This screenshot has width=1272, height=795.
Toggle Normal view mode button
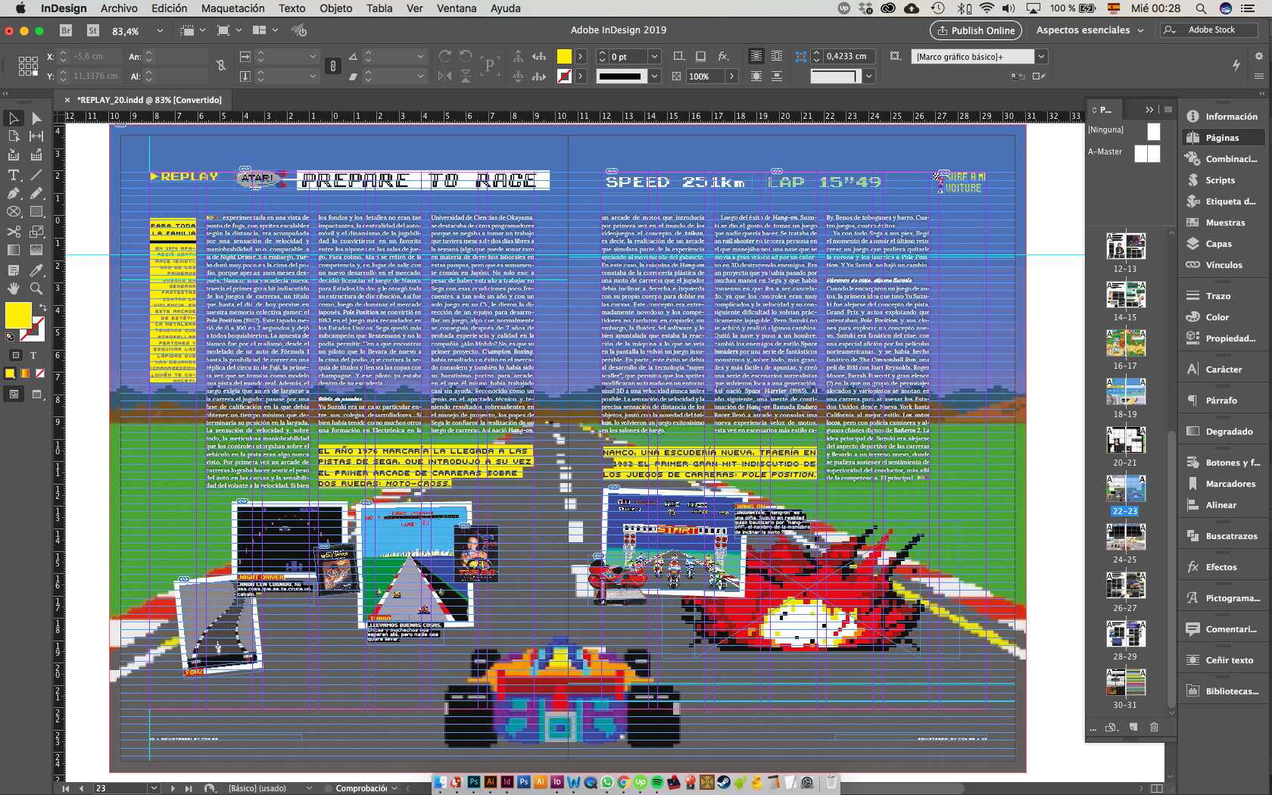[14, 394]
